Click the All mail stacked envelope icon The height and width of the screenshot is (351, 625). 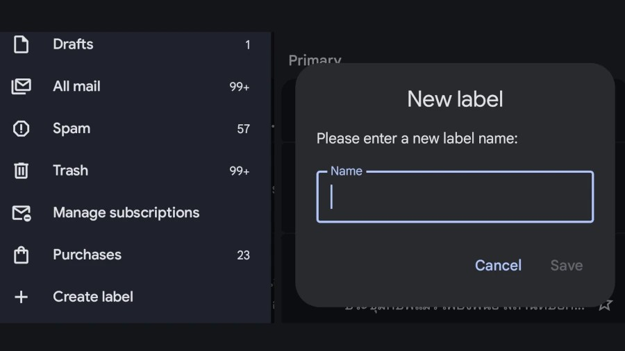22,87
